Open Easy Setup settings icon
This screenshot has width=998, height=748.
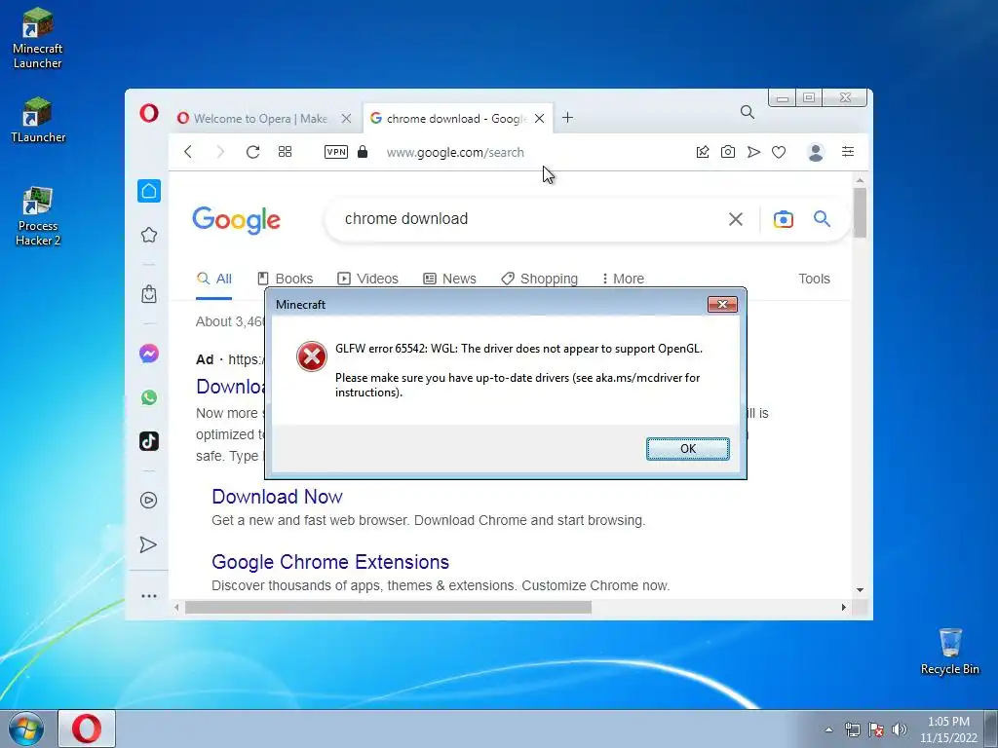tap(848, 151)
